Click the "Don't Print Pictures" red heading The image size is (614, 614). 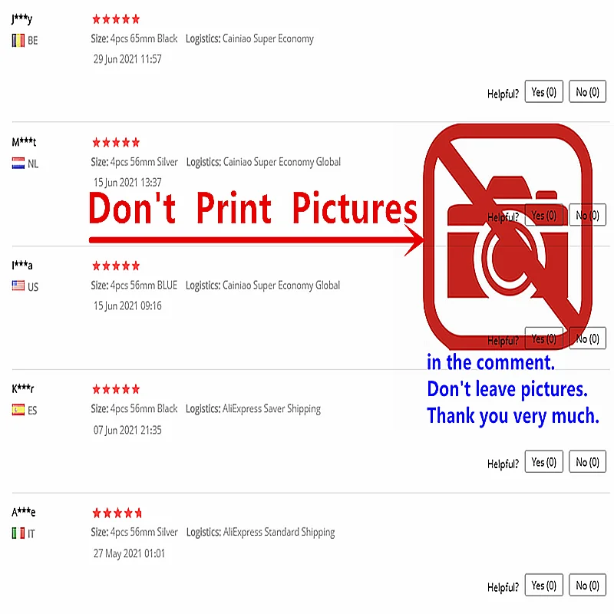click(x=253, y=208)
